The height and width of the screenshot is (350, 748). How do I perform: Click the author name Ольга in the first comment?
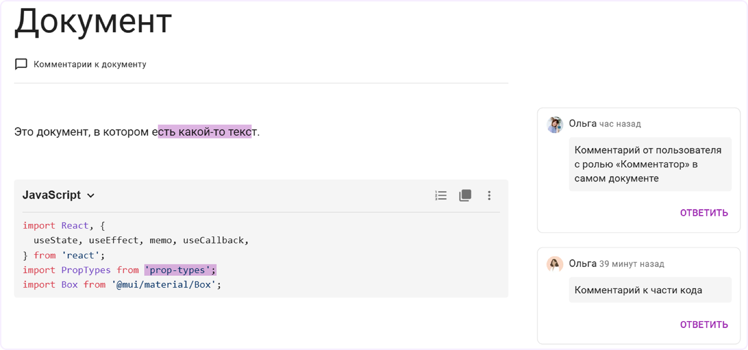(582, 124)
